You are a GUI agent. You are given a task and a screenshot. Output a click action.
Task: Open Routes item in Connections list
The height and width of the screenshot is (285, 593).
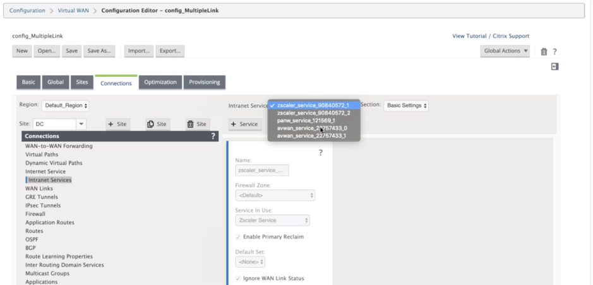click(34, 231)
